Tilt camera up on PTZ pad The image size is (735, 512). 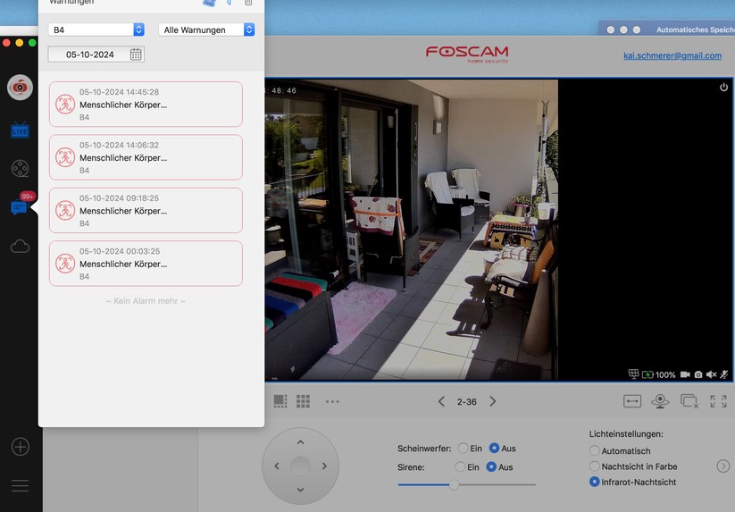300,442
